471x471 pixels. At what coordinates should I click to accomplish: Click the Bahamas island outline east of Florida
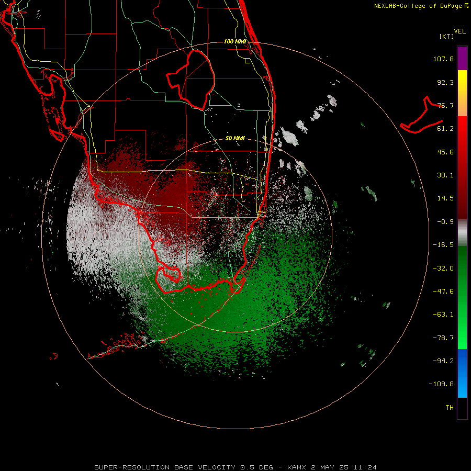coord(421,115)
